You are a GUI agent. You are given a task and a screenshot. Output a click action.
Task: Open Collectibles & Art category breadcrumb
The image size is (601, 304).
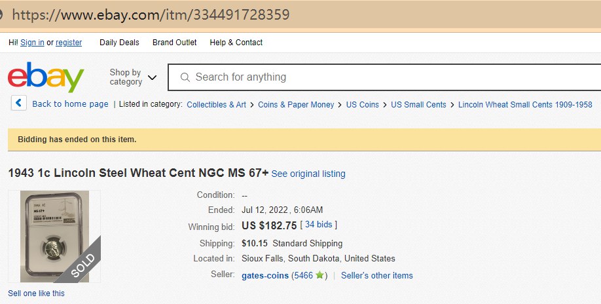coord(216,105)
